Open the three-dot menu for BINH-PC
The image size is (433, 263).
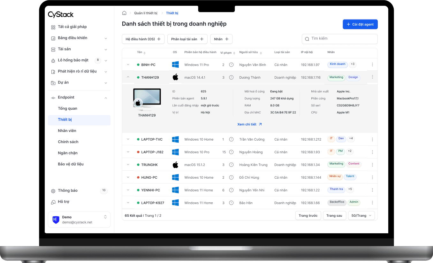tap(372, 65)
